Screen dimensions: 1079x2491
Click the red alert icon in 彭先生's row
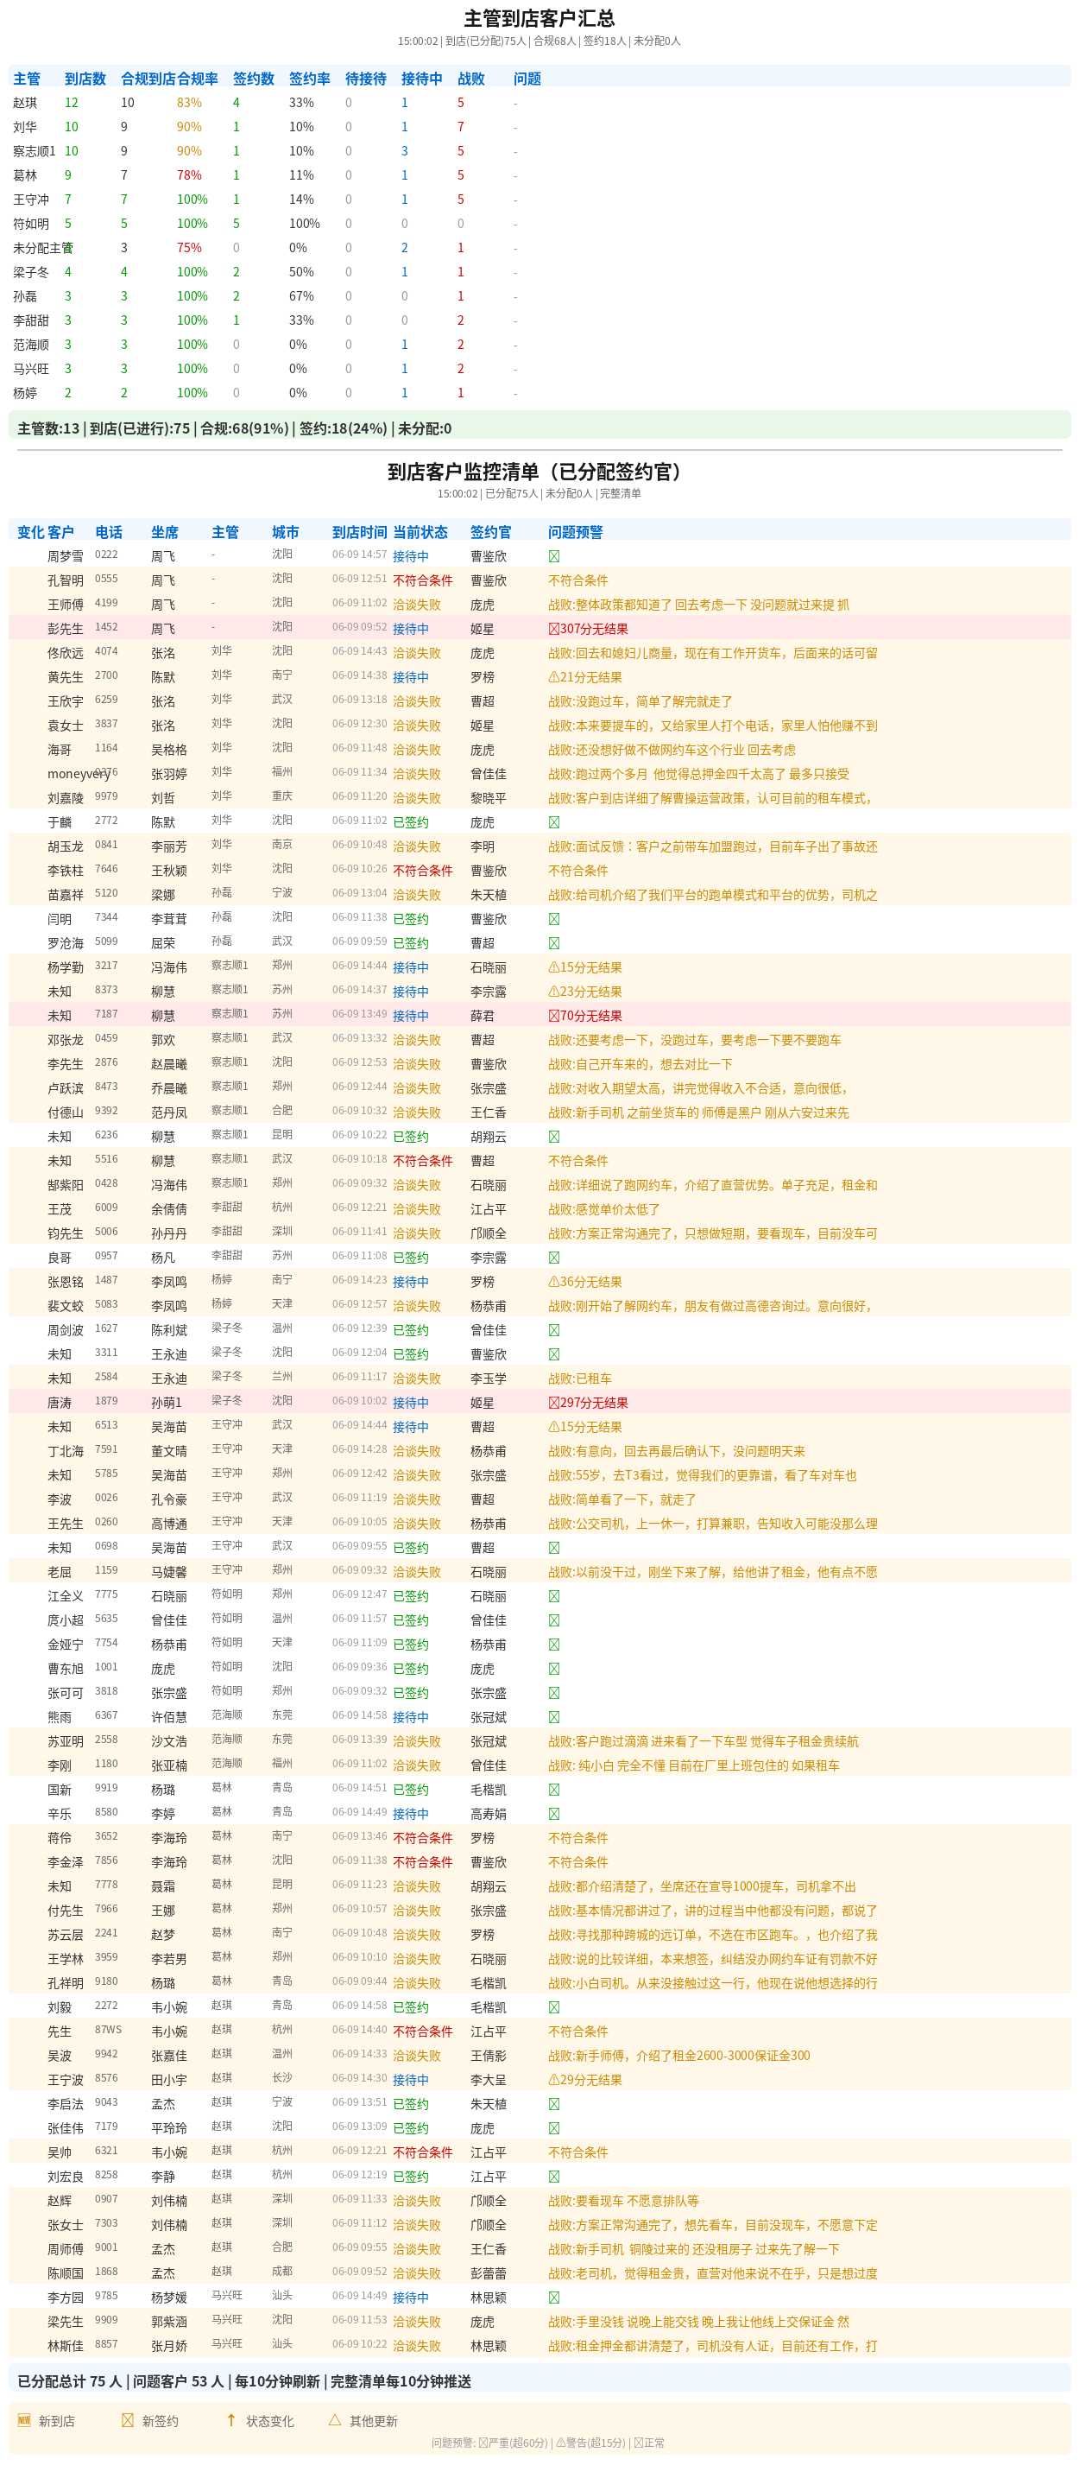553,629
